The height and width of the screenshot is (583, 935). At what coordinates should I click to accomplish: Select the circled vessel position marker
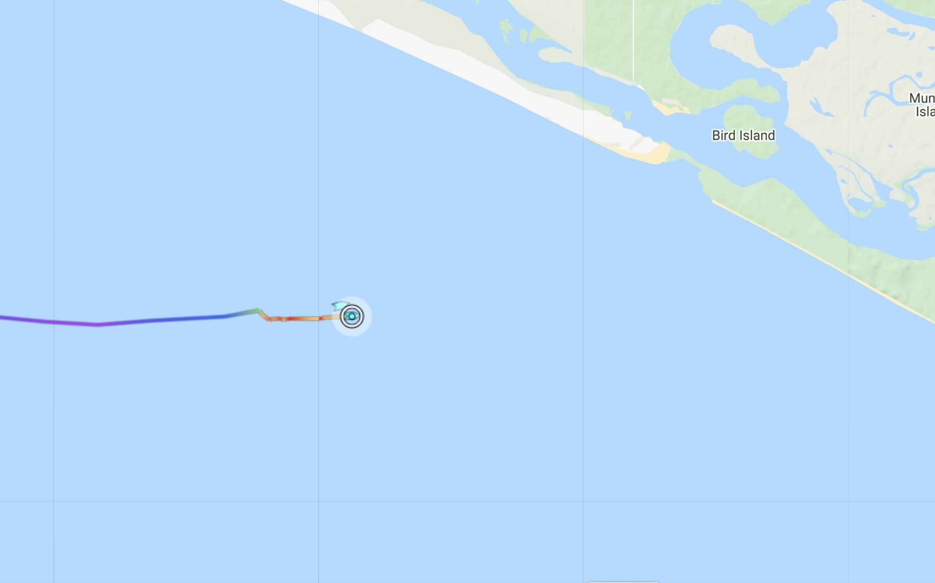coord(352,316)
